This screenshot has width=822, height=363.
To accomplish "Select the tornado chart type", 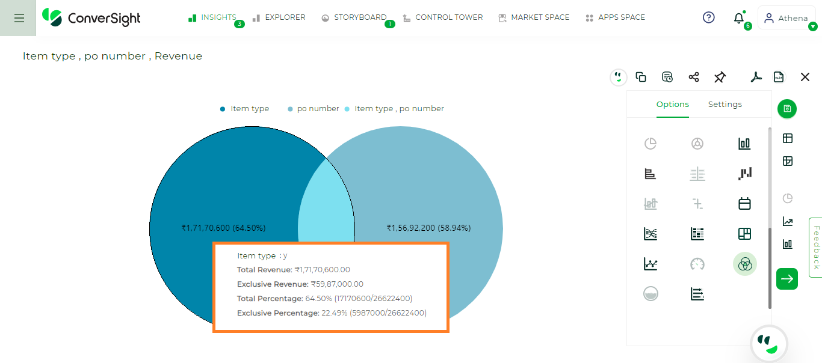I will (x=697, y=174).
